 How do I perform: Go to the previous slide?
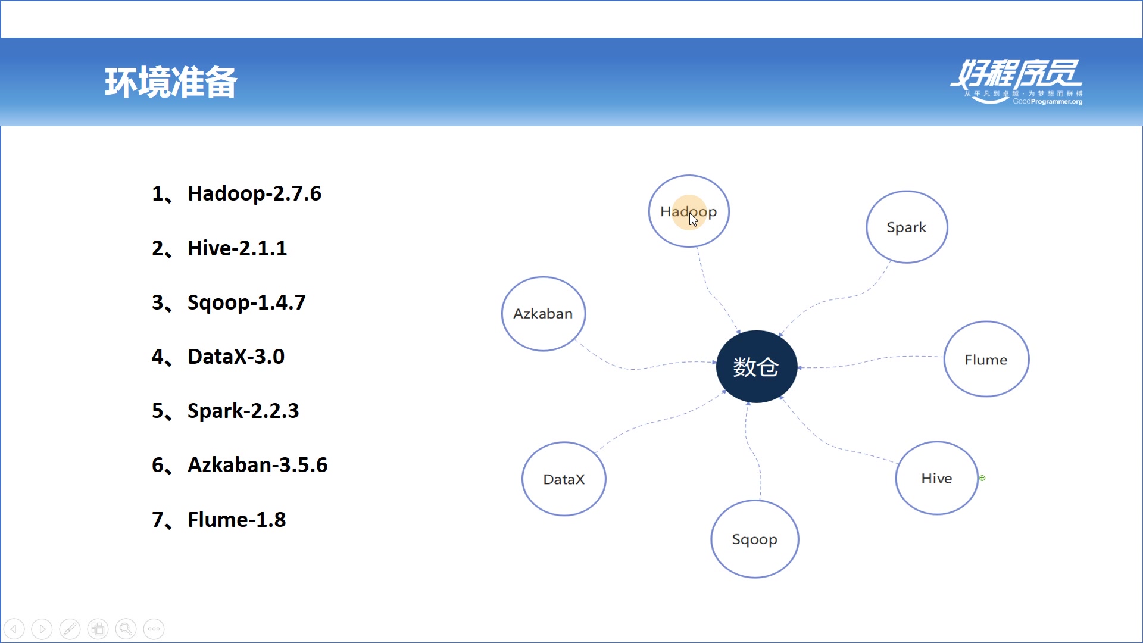click(14, 629)
